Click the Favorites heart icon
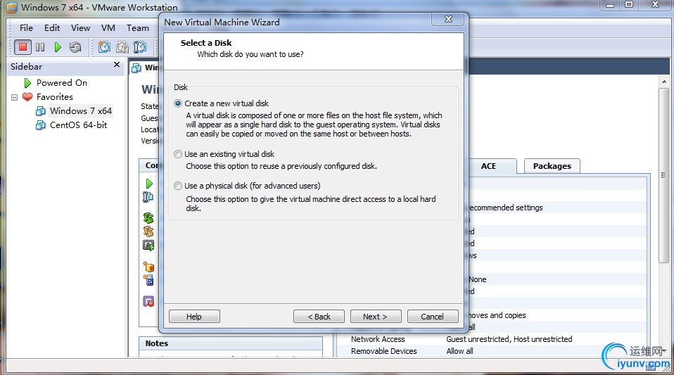The height and width of the screenshot is (375, 674). (x=27, y=97)
